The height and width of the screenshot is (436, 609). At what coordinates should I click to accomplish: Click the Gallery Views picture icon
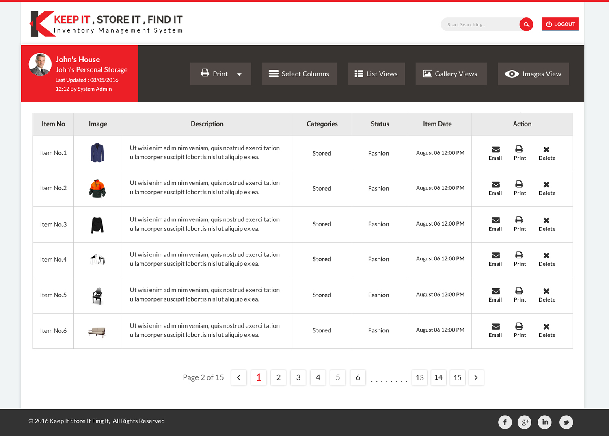point(428,74)
